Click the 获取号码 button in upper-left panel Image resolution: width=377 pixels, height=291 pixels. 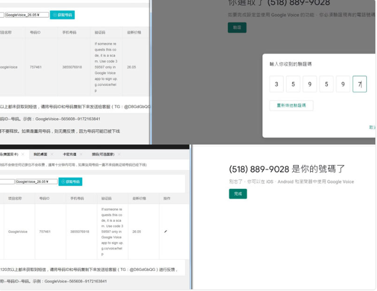tap(62, 15)
